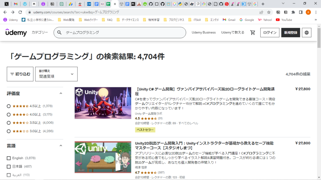Open the second Notion-style extension icon
The image size is (321, 180).
[x=286, y=12]
